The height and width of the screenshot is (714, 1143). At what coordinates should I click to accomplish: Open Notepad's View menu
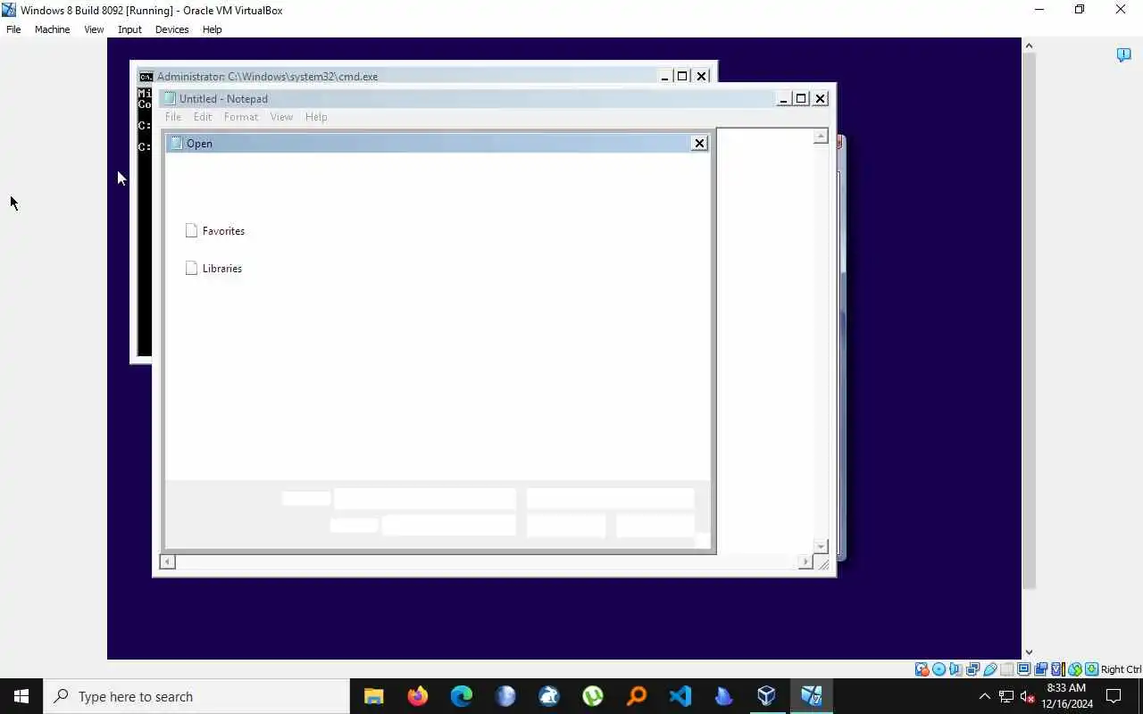(x=281, y=117)
